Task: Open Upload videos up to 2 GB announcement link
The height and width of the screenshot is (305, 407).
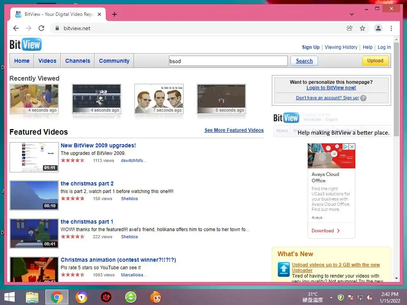Action: click(x=335, y=267)
